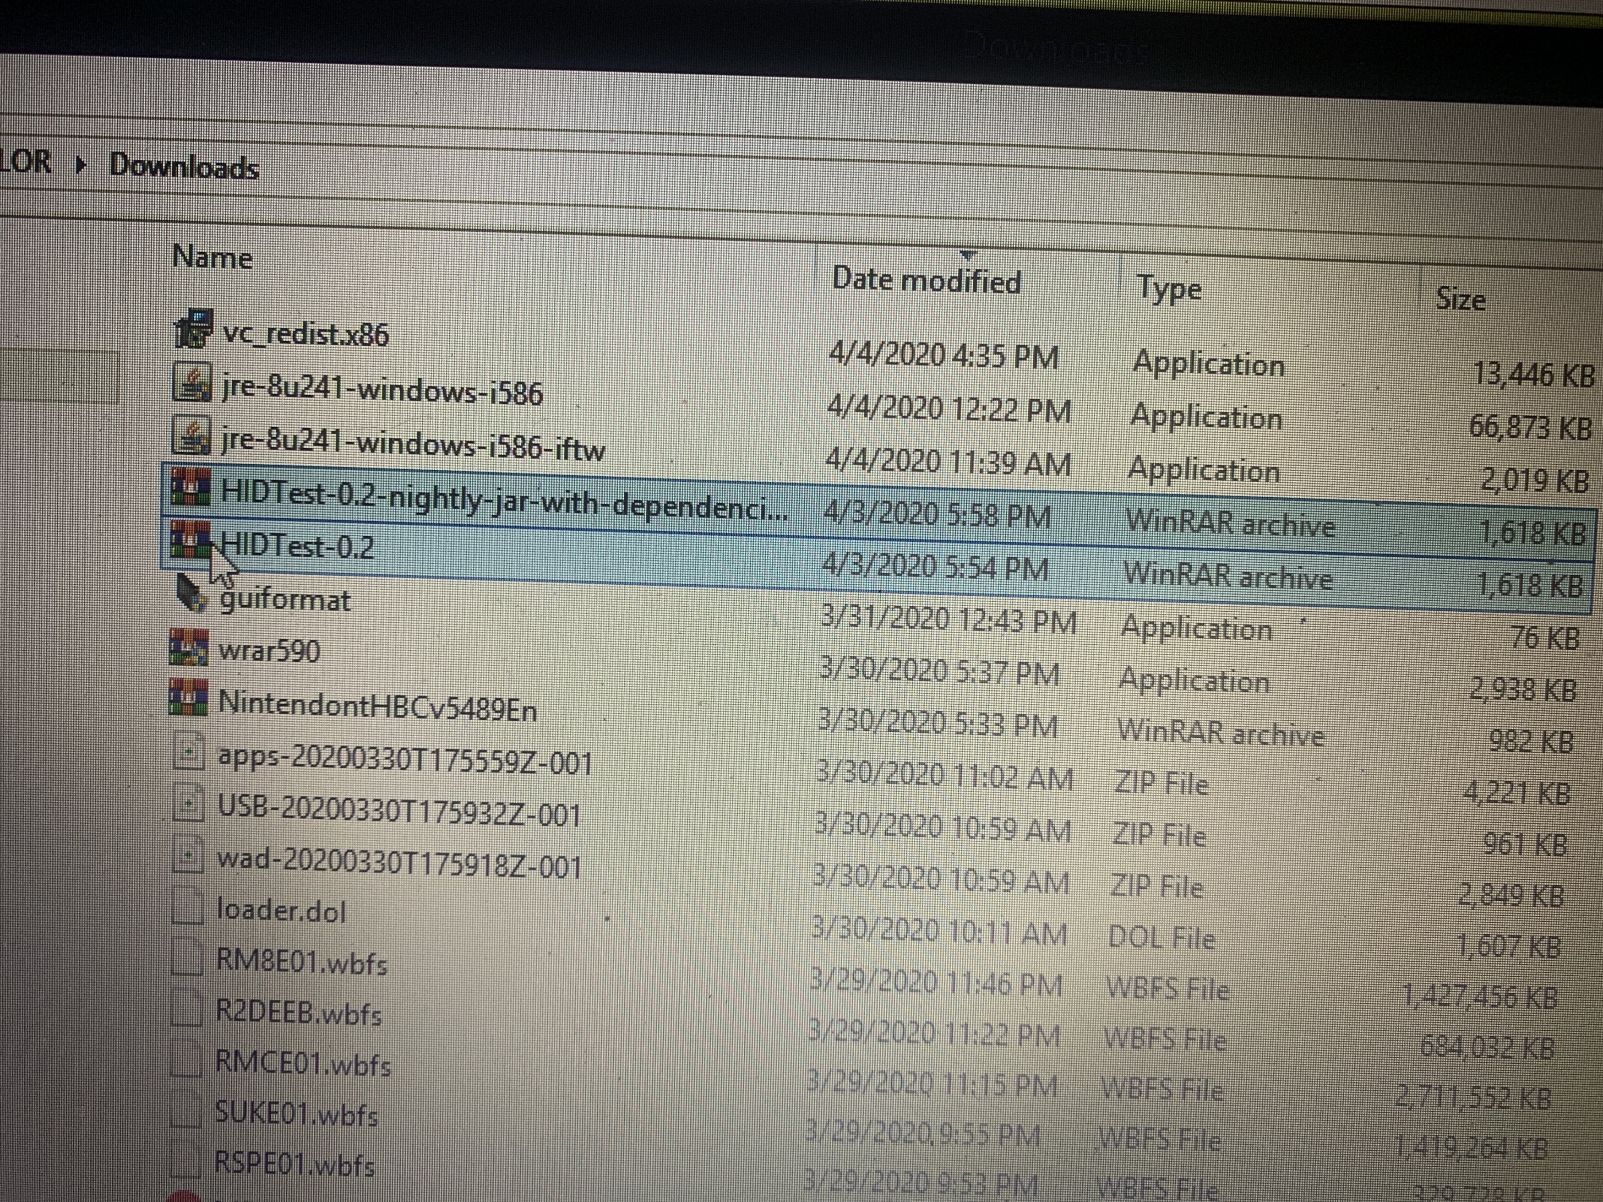Image resolution: width=1603 pixels, height=1202 pixels.
Task: Select the RM8E01.wbfs file name
Action: pos(301,962)
